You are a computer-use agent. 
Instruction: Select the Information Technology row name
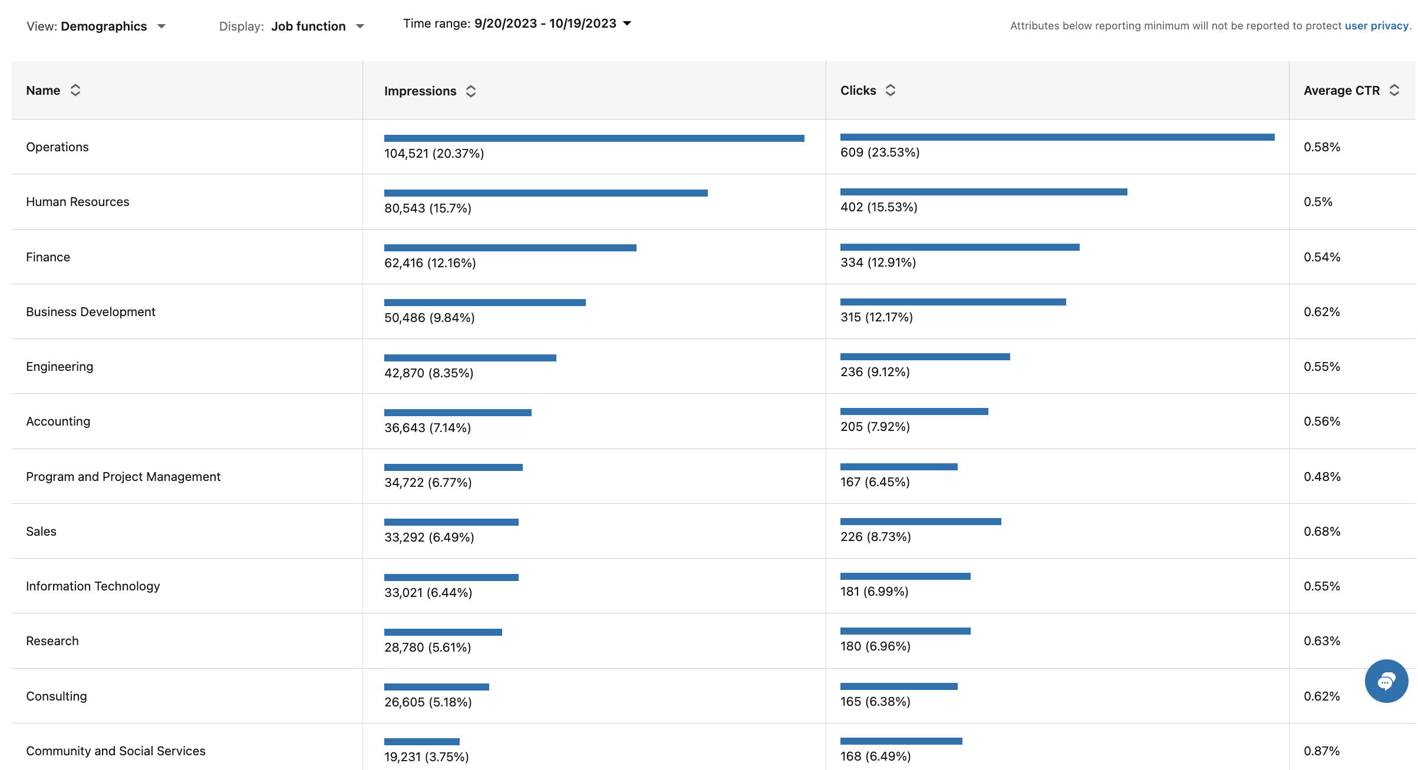(93, 586)
